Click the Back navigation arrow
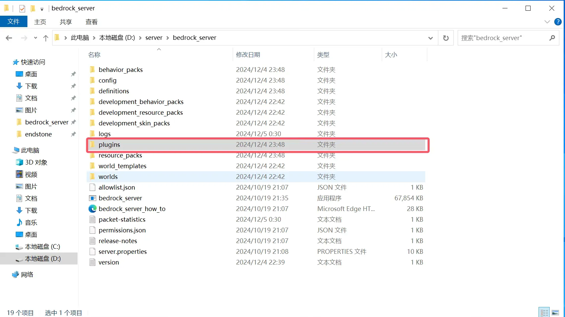The image size is (565, 317). pyautogui.click(x=9, y=38)
